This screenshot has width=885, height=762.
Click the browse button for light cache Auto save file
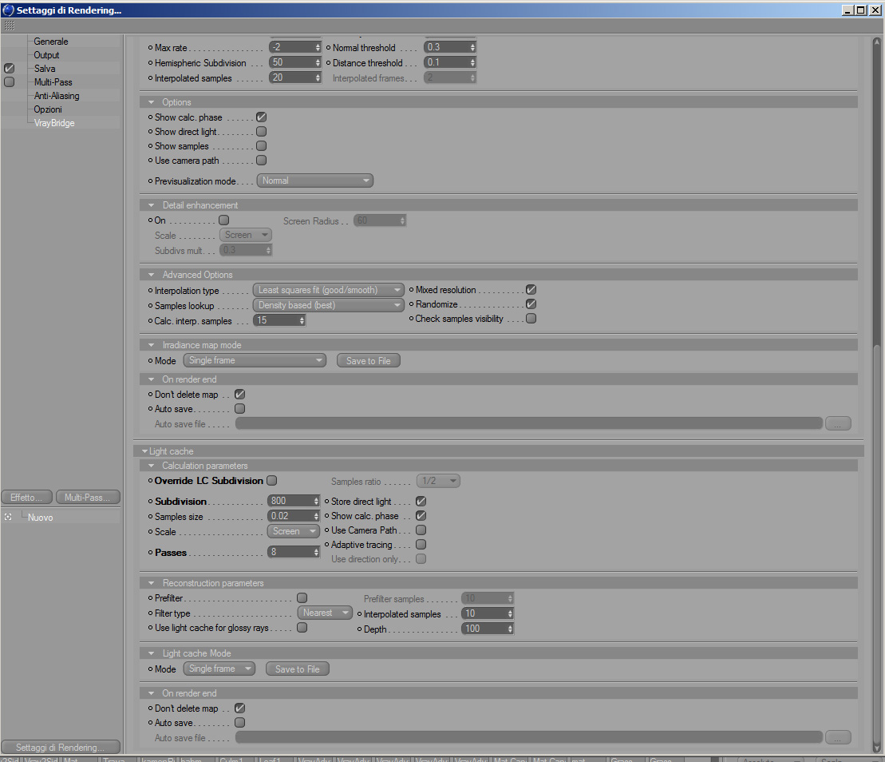[x=838, y=737]
